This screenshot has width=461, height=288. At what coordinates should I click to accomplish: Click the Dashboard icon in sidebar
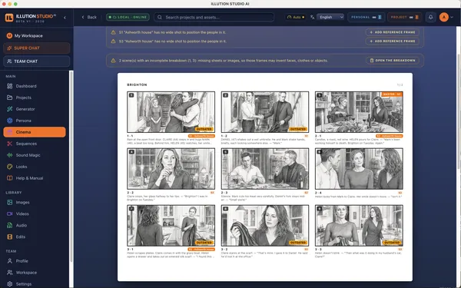click(x=10, y=86)
